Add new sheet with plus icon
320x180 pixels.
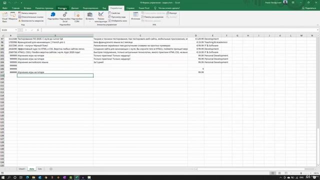pyautogui.click(x=51, y=169)
